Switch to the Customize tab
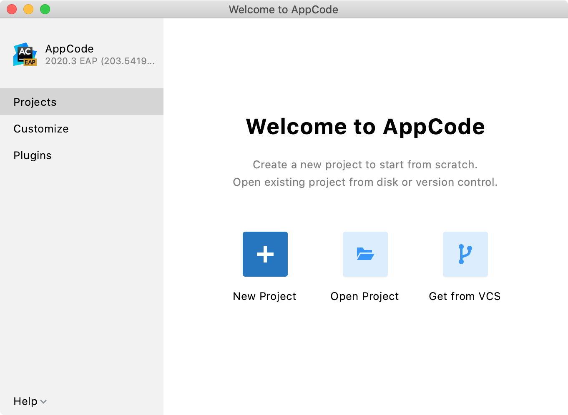This screenshot has height=415, width=568. click(x=82, y=128)
